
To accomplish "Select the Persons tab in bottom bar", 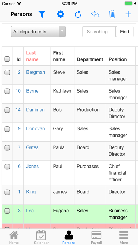I will click(x=69, y=237).
